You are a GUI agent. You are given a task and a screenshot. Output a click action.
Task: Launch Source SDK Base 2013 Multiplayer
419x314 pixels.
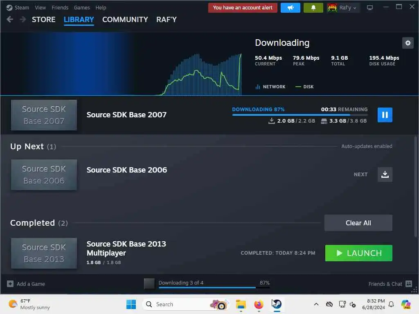click(x=358, y=253)
